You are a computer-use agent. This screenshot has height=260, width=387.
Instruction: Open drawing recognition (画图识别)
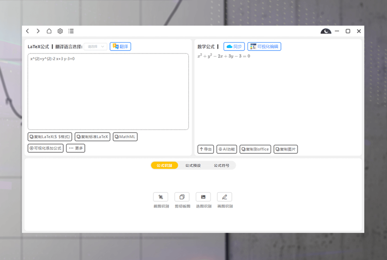[224, 197]
